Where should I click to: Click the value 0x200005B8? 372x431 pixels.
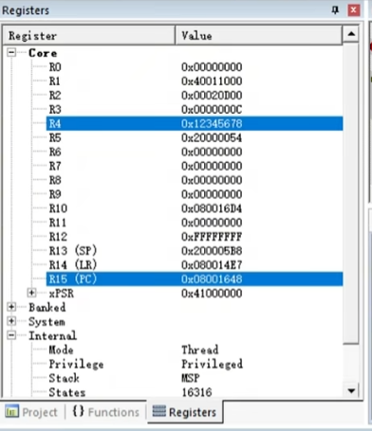[212, 251]
